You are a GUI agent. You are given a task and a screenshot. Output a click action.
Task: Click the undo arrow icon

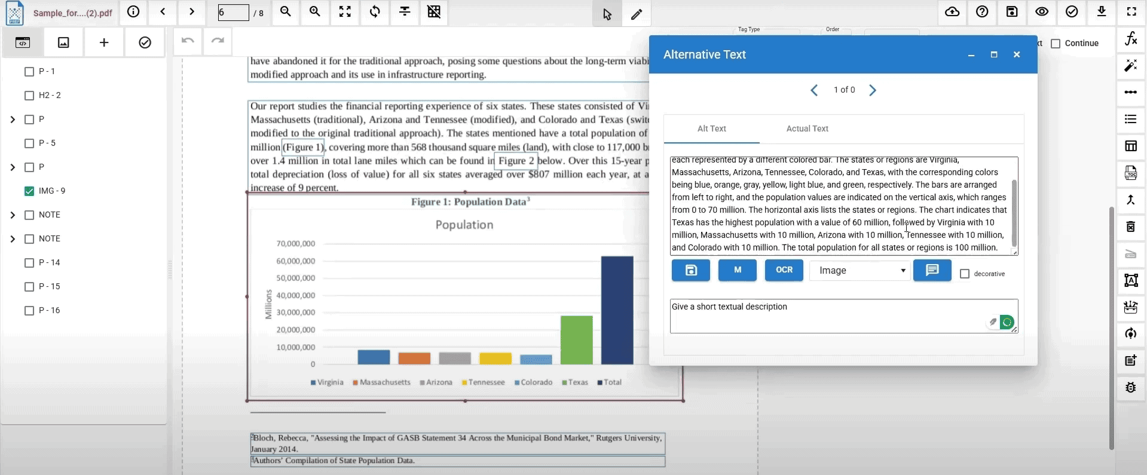point(188,41)
